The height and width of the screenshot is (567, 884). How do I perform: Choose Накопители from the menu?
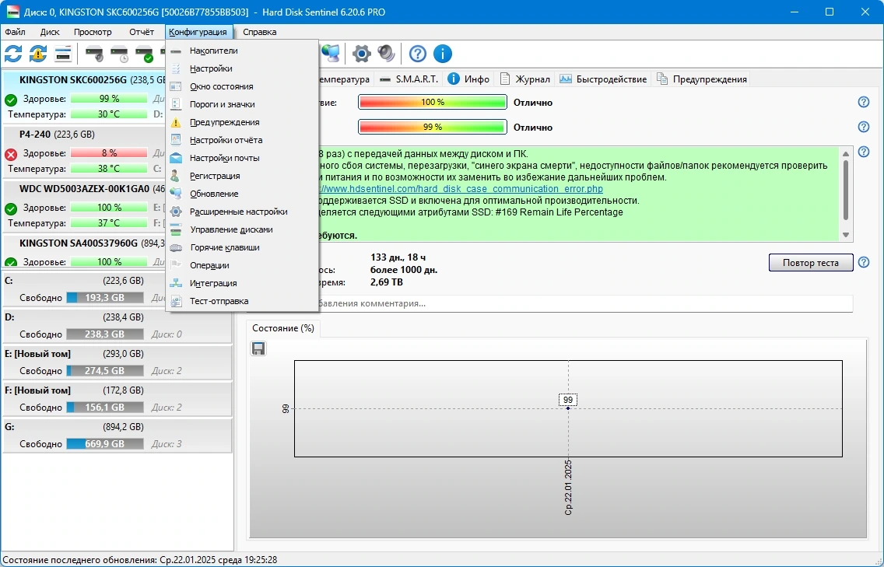tap(242, 51)
